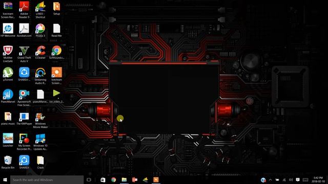Image resolution: width=328 pixels, height=184 pixels.
Task: Open Adobe Reader 9 desktop shortcut
Action: pos(24,10)
